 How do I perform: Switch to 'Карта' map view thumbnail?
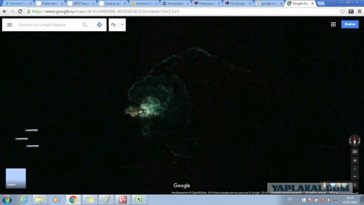[x=16, y=178]
